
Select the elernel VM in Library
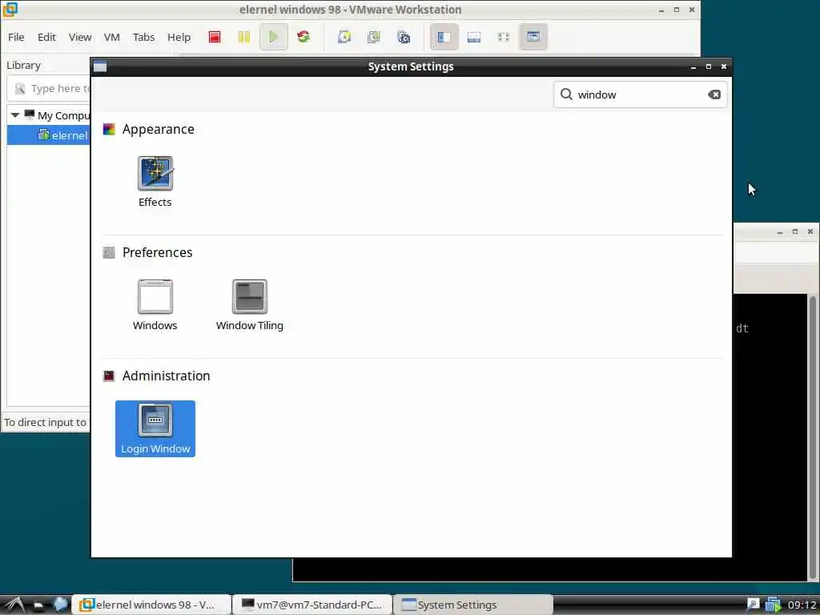(49, 135)
